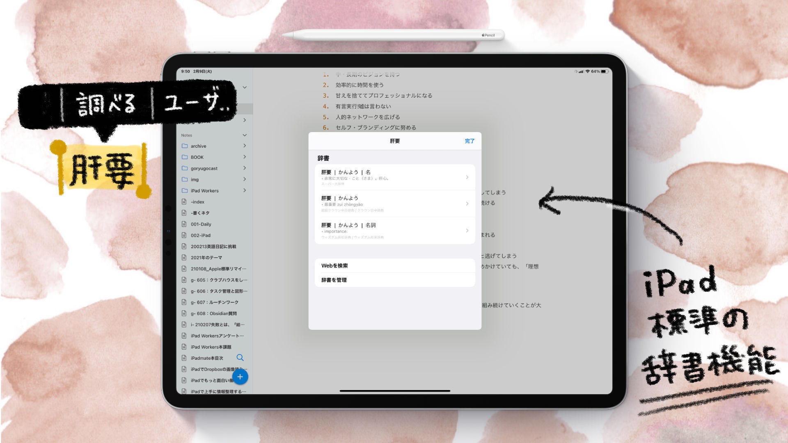
Task: Tap the 辞書 section heading
Action: click(x=323, y=158)
